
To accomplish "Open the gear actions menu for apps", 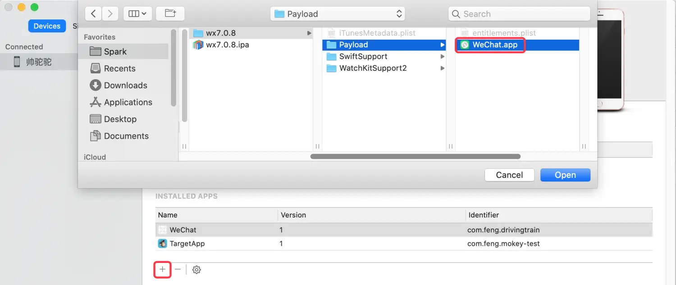I will click(196, 270).
